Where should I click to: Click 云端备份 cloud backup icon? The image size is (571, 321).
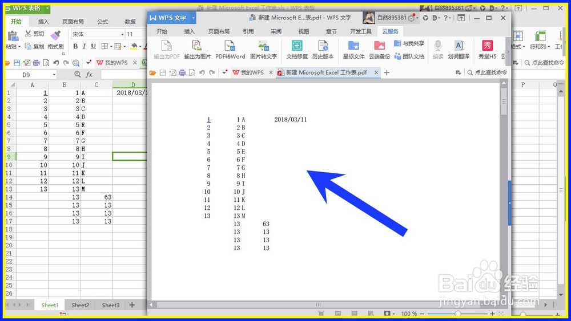tap(380, 46)
